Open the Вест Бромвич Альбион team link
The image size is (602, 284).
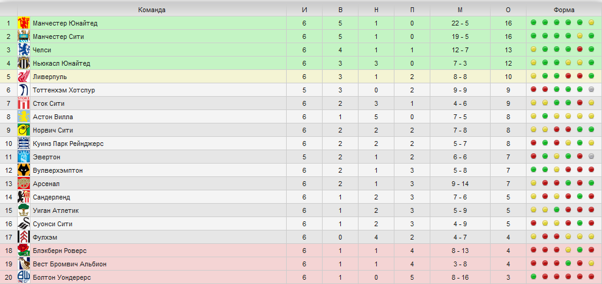tap(70, 264)
